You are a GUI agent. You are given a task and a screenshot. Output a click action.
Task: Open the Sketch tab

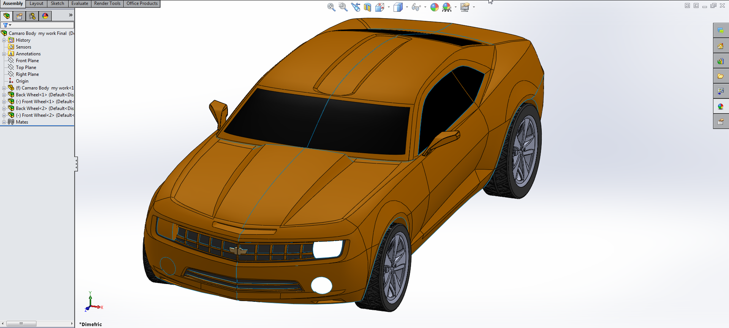coord(57,3)
